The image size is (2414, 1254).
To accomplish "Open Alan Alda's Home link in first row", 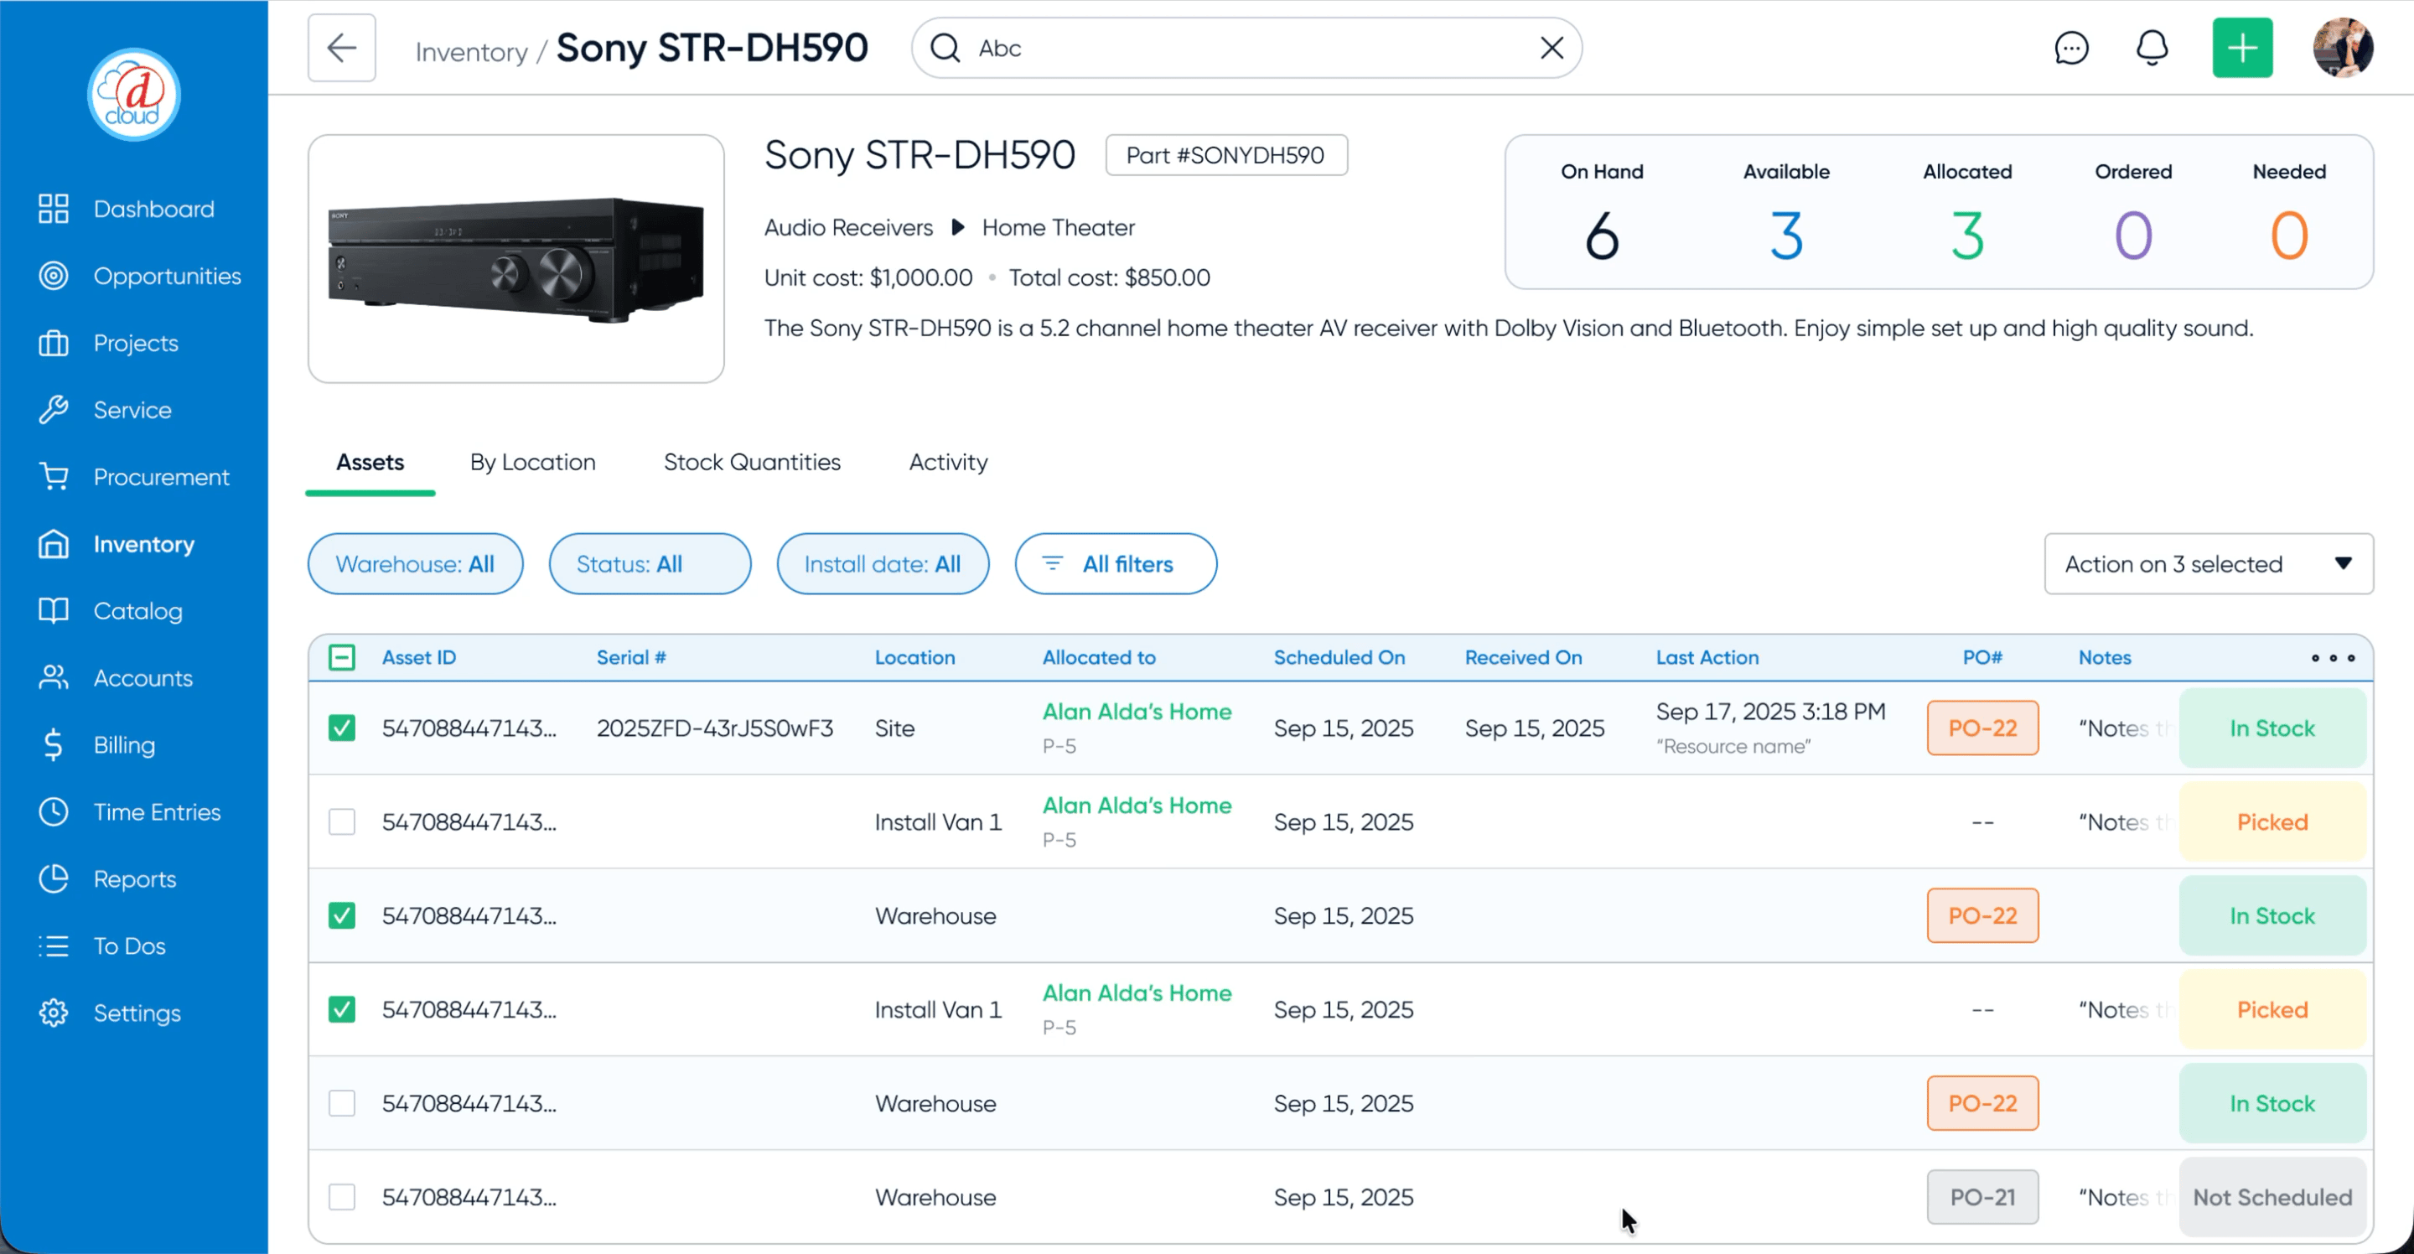I will (1136, 712).
